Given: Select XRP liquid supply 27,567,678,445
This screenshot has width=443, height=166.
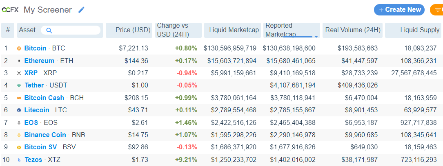Looking at the screenshot, I should coord(414,73).
